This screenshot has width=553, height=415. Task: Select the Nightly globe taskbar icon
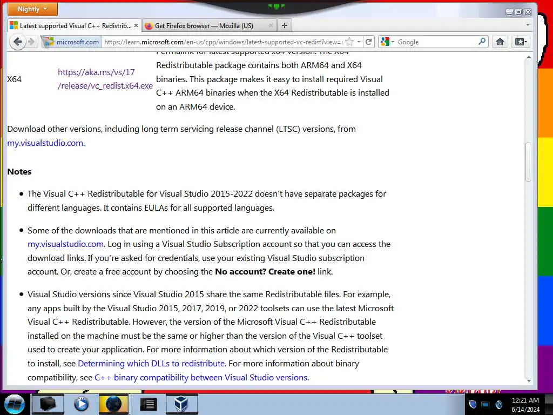pyautogui.click(x=113, y=404)
